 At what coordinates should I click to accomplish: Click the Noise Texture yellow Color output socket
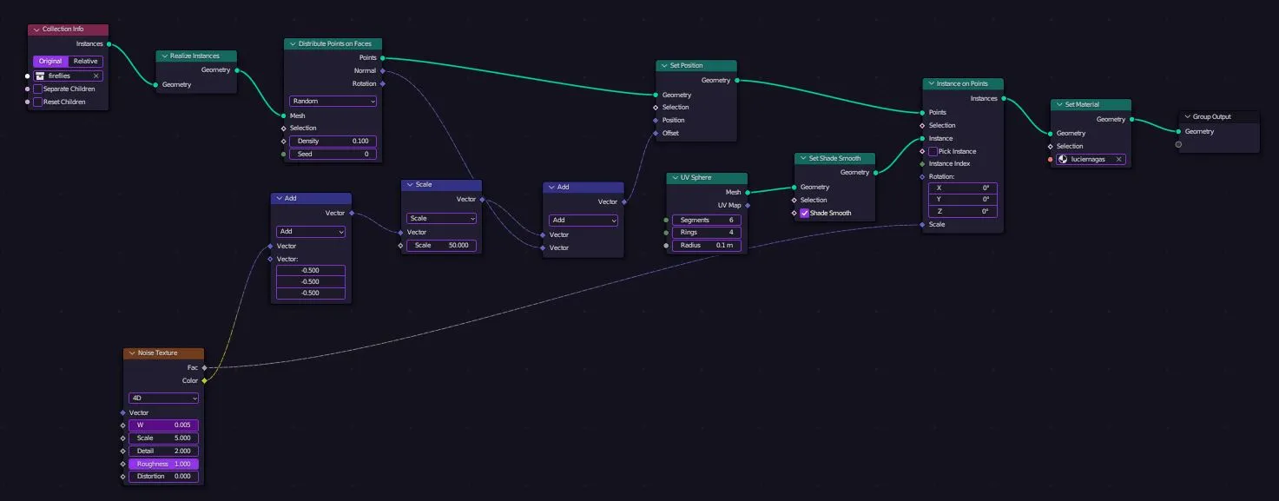[x=204, y=380]
